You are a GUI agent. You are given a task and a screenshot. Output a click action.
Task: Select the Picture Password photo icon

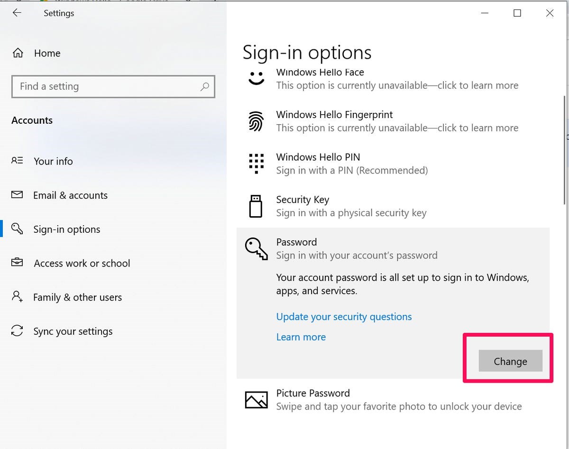click(256, 399)
